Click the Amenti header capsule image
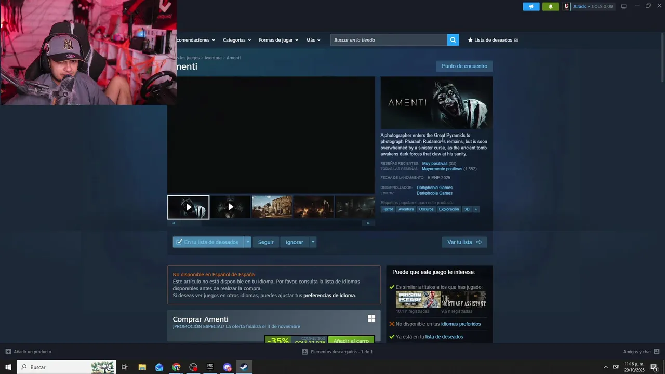Viewport: 665px width, 374px height. click(436, 103)
